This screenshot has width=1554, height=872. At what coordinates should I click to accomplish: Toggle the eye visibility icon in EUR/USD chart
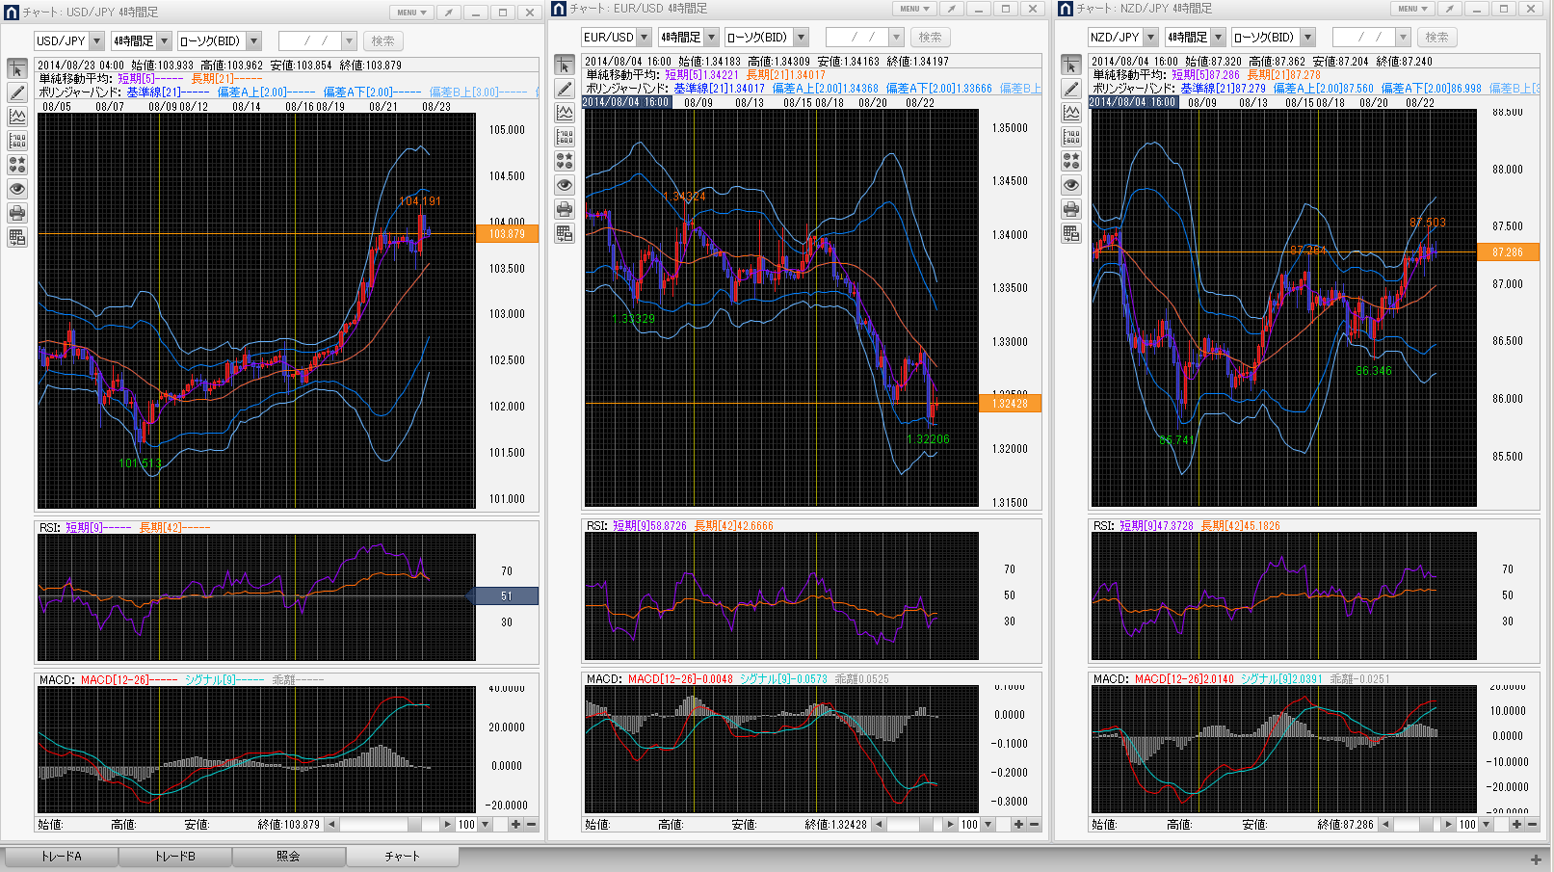565,185
